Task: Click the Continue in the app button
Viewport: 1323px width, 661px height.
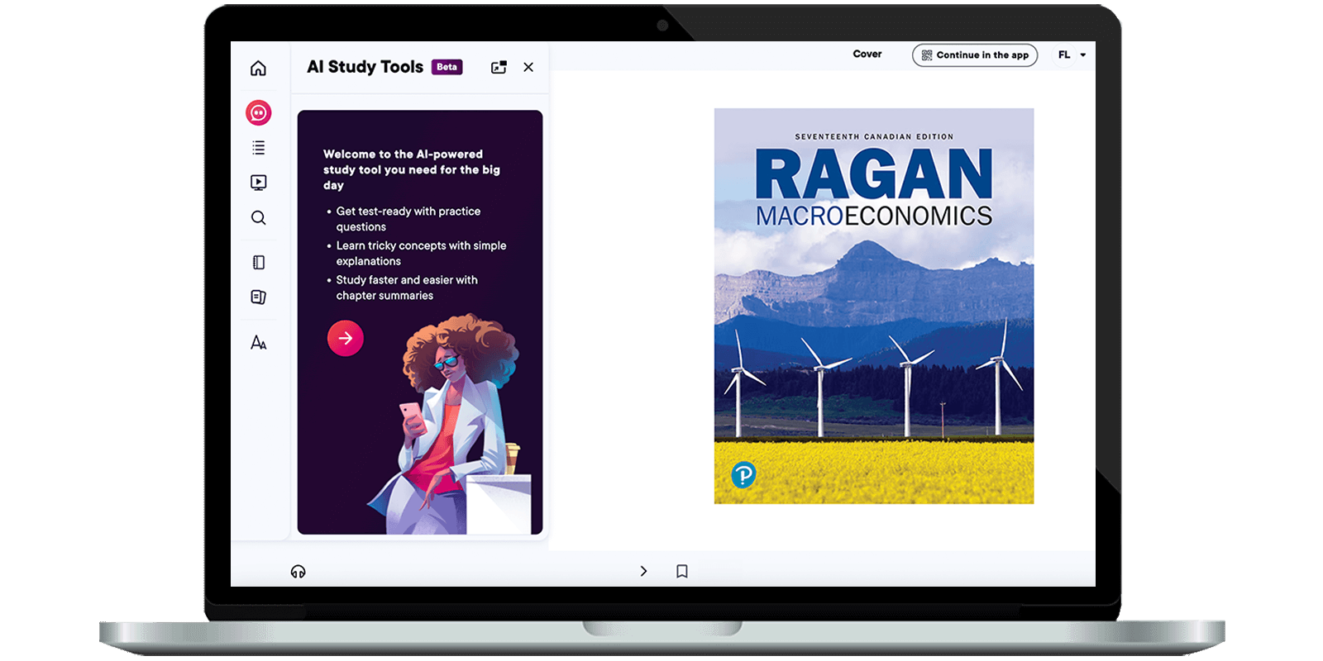Action: click(975, 55)
